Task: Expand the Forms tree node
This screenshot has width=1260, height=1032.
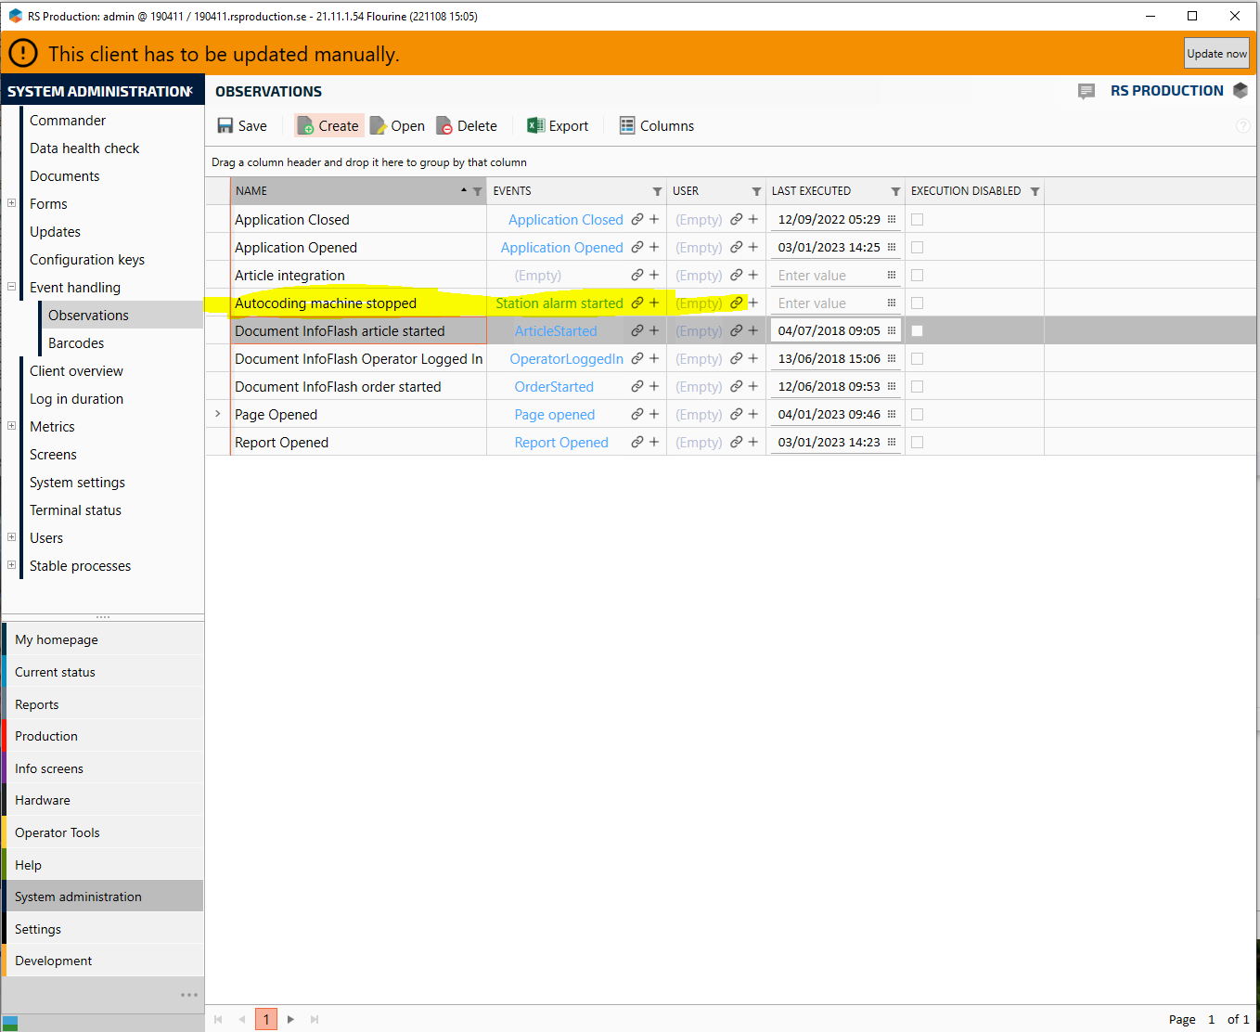Action: coord(12,203)
